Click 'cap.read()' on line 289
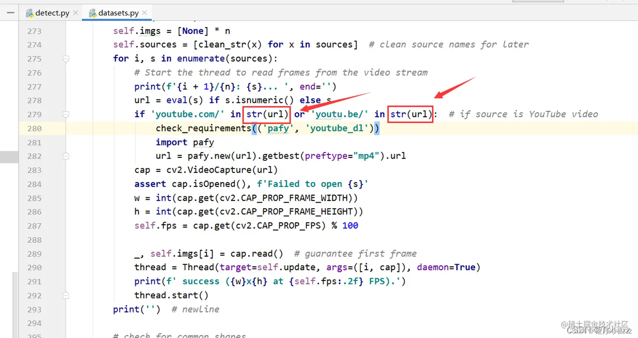This screenshot has height=338, width=638. (x=257, y=254)
